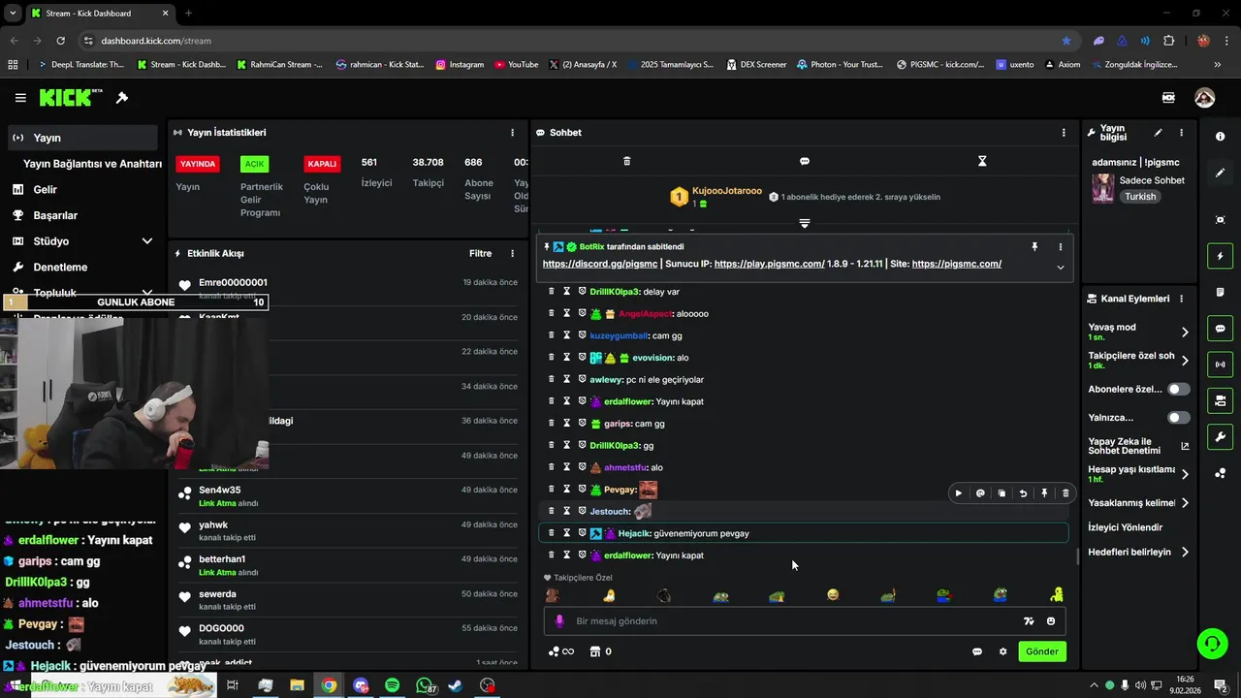The width and height of the screenshot is (1241, 698).
Task: Open the hamburger menu beside the Kick logo
Action: pos(20,98)
